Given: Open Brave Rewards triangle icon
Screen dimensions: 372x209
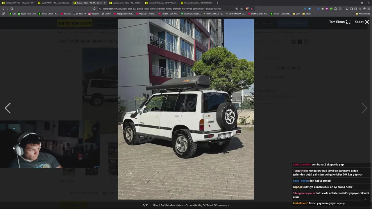Looking at the screenshot, I should pyautogui.click(x=252, y=9).
